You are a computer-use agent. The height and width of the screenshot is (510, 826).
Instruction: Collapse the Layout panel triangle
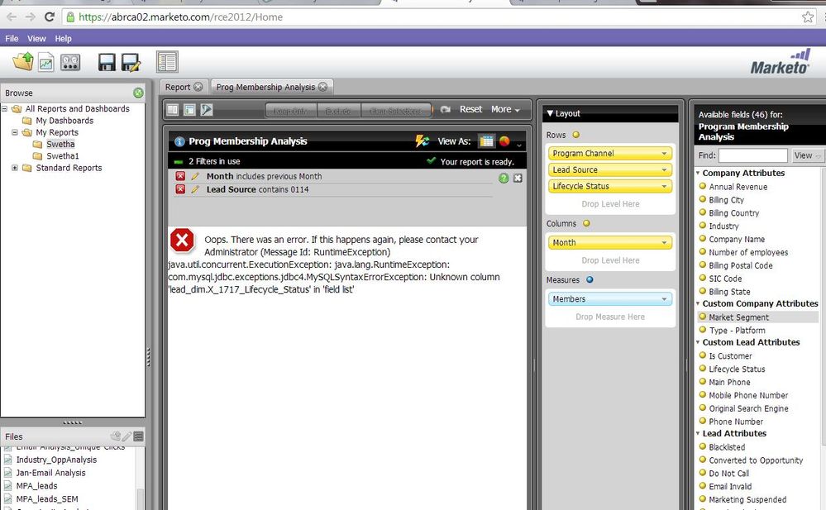[x=550, y=113]
